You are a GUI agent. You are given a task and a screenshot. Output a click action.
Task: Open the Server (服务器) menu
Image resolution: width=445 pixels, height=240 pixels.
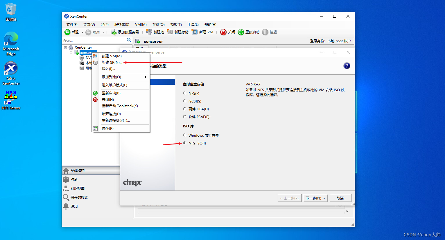click(122, 25)
